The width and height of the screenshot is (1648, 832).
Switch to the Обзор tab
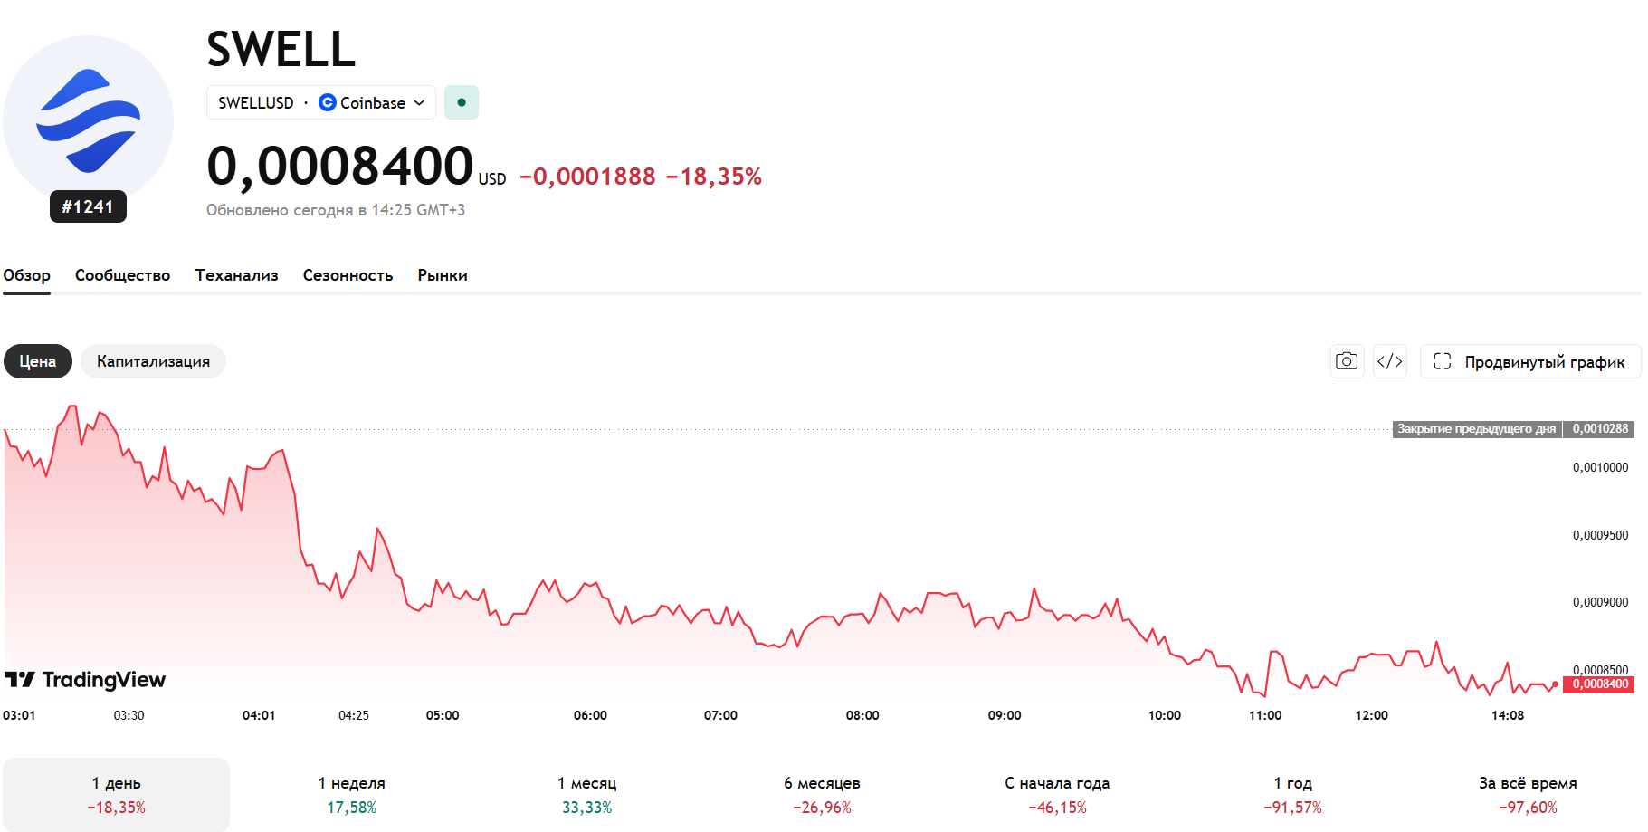point(26,275)
